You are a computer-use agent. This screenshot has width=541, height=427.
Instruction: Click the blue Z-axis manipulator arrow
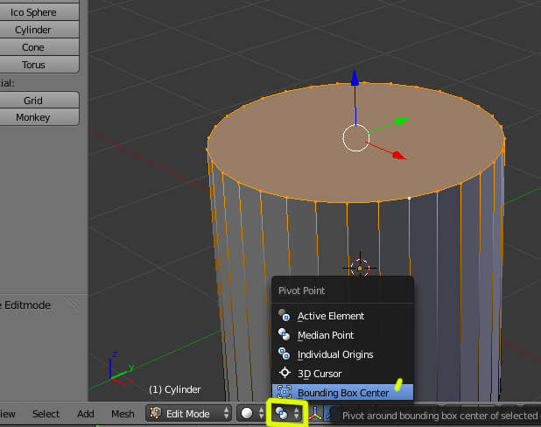click(x=355, y=78)
